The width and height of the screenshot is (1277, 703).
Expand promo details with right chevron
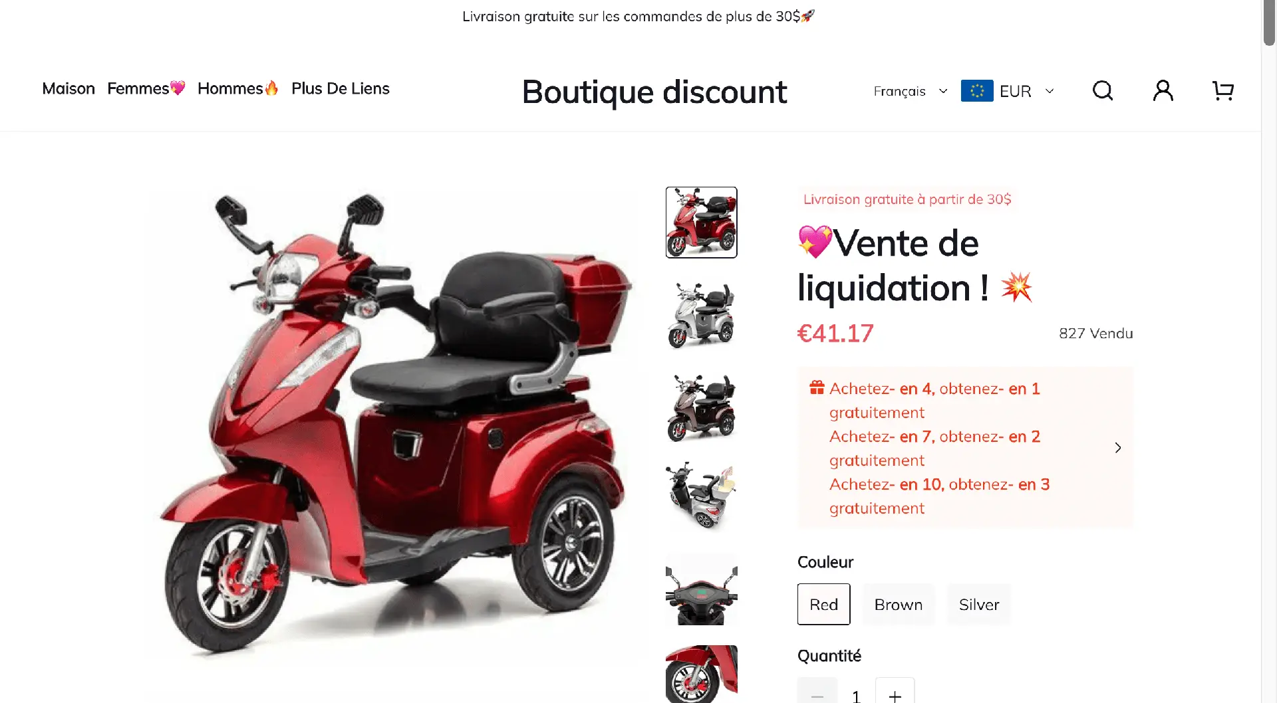1118,448
